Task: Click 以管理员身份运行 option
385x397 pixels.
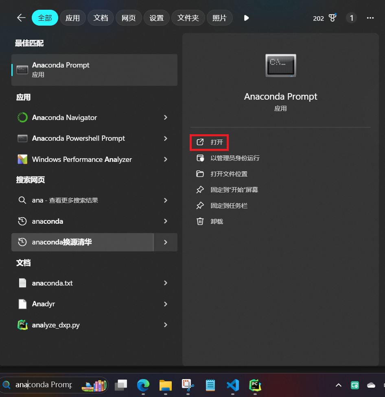Action: [x=228, y=158]
